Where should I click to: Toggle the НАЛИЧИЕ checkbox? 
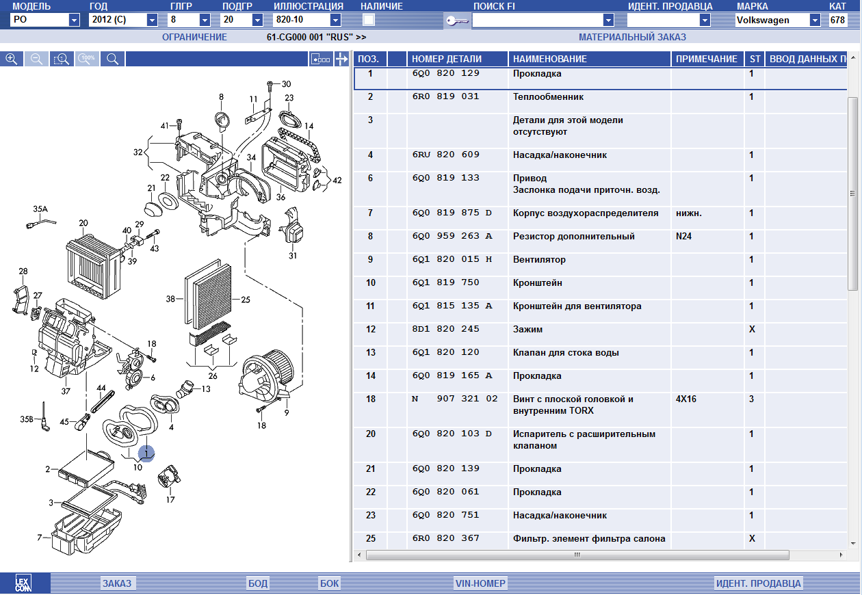point(369,20)
